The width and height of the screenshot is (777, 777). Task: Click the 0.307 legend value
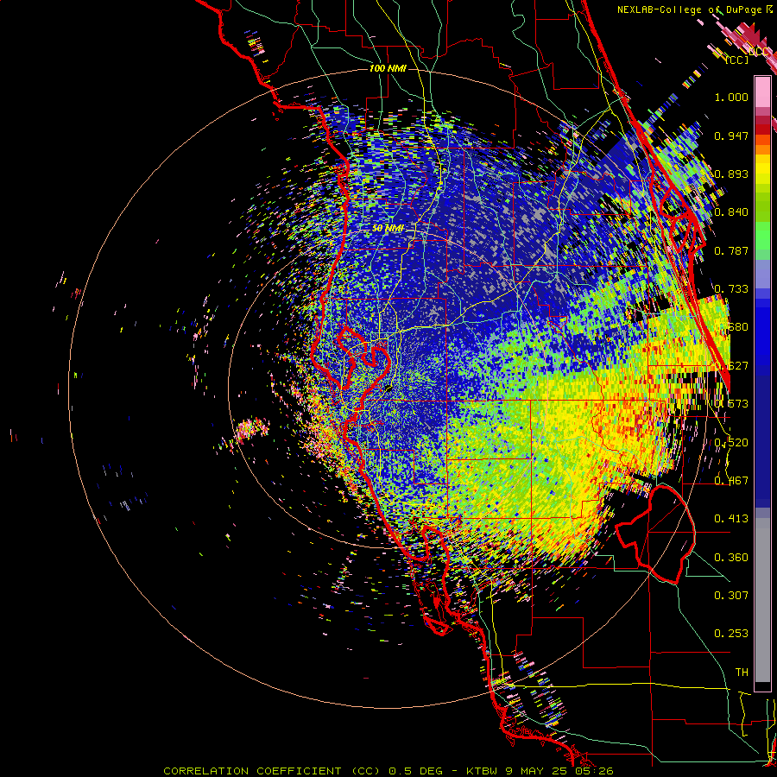[x=731, y=595]
